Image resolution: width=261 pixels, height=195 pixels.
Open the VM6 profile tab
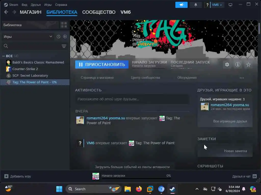(x=125, y=12)
